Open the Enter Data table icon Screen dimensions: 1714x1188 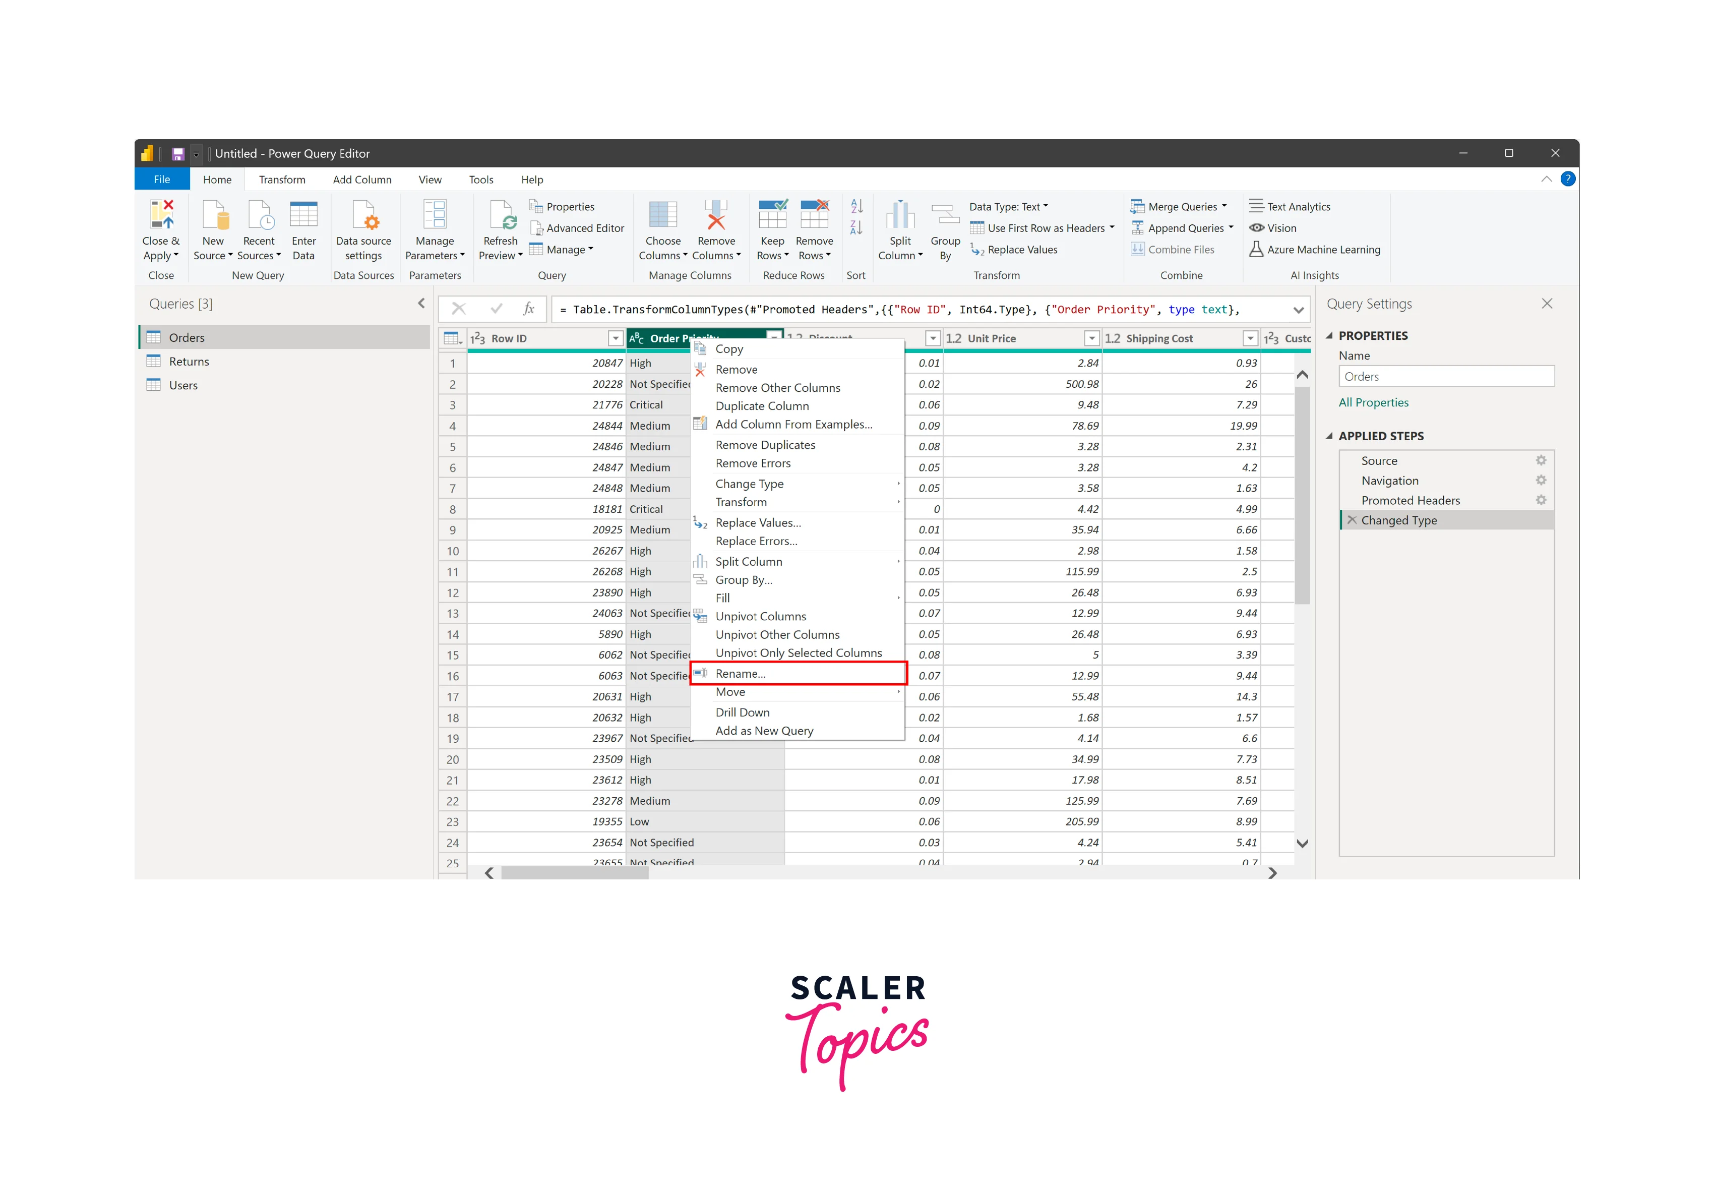tap(303, 214)
